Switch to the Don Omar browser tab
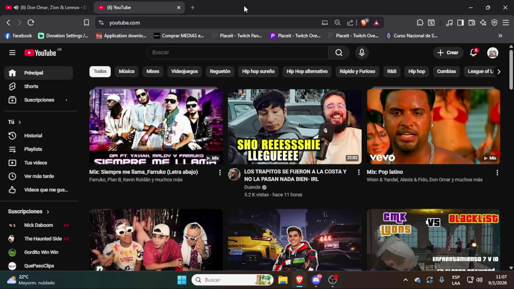The height and width of the screenshot is (289, 514). point(46,8)
